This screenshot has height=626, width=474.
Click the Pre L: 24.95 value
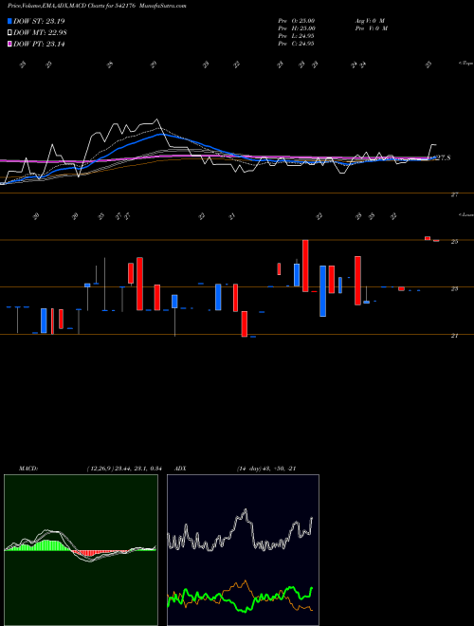(296, 36)
